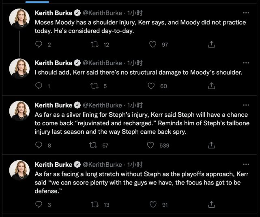Open the timestamp of the focus on defense tweet

pyautogui.click(x=135, y=165)
